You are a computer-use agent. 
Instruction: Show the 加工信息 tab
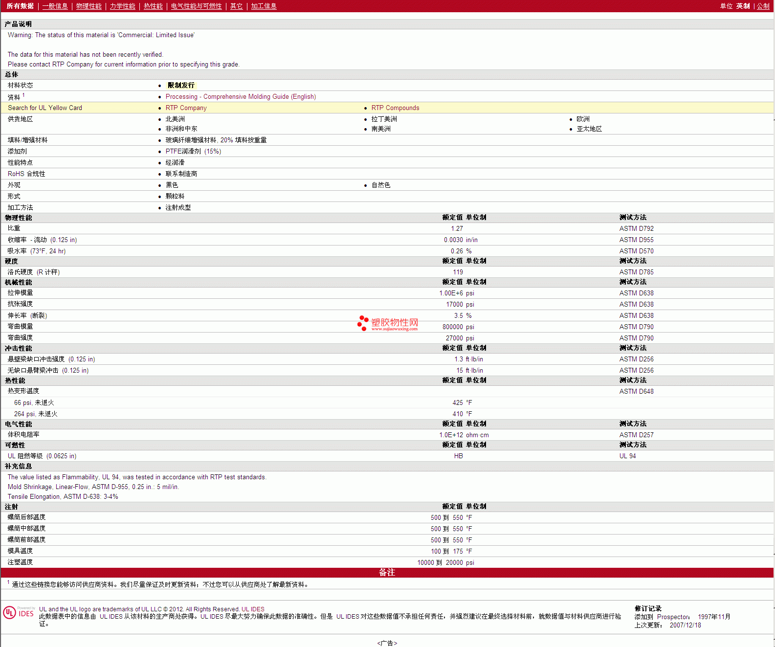[264, 6]
